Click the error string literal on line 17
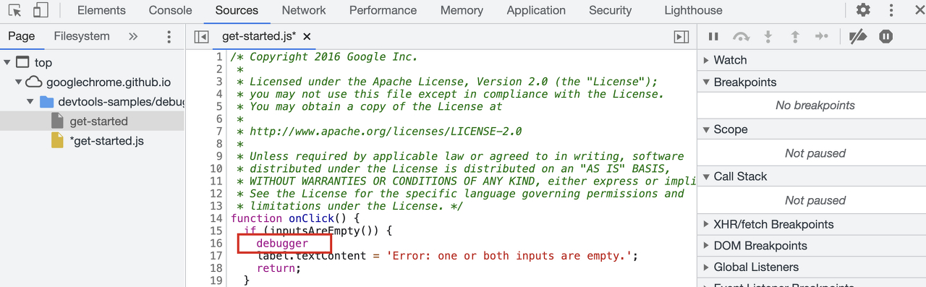926x287 pixels. click(x=509, y=256)
